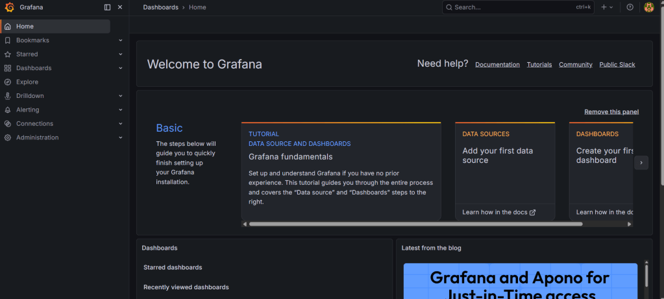Toggle the dock menu icon
This screenshot has height=299, width=664.
coord(108,7)
